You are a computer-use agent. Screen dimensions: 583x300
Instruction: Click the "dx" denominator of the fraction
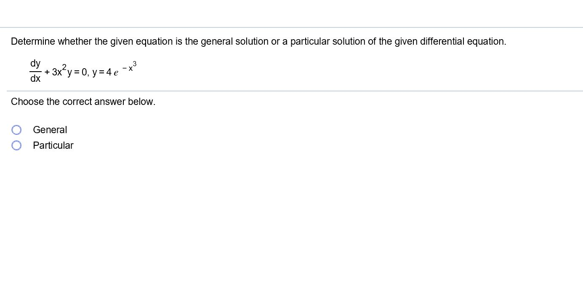point(35,79)
